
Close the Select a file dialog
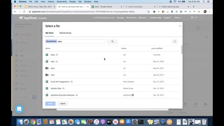(x=180, y=26)
